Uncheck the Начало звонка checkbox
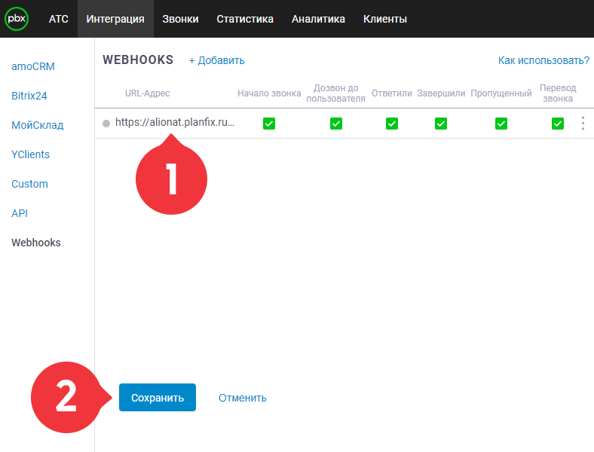The height and width of the screenshot is (452, 594). click(269, 124)
